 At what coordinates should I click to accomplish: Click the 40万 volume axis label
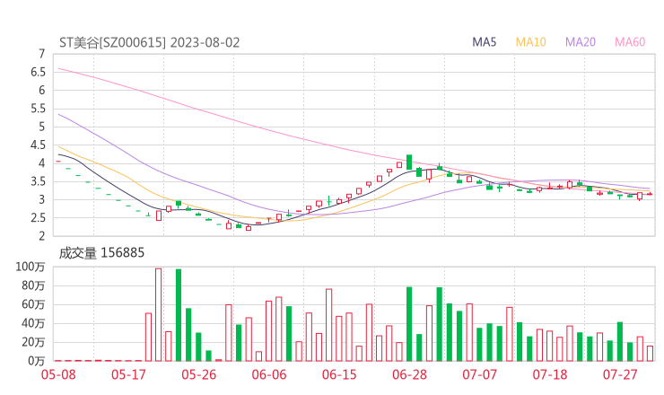[33, 323]
